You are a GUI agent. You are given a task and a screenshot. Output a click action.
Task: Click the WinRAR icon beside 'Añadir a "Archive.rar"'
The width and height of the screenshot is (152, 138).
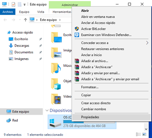click(x=77, y=67)
